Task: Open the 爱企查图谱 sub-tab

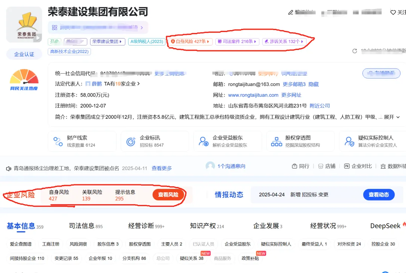Action: click(x=21, y=244)
